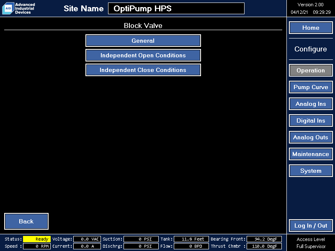Viewport: 335px width, 251px height.
Task: Open the Digital Ins configuration
Action: tap(311, 120)
